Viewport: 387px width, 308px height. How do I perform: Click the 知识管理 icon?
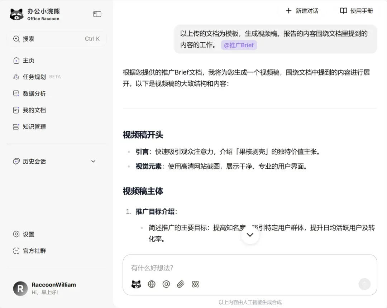(16, 127)
